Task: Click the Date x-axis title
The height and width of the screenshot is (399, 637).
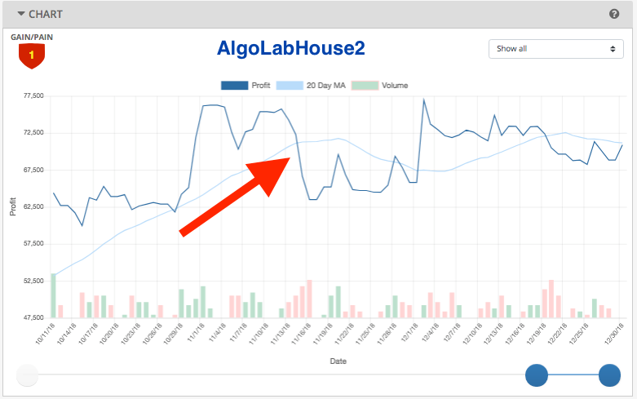Action: tap(338, 361)
